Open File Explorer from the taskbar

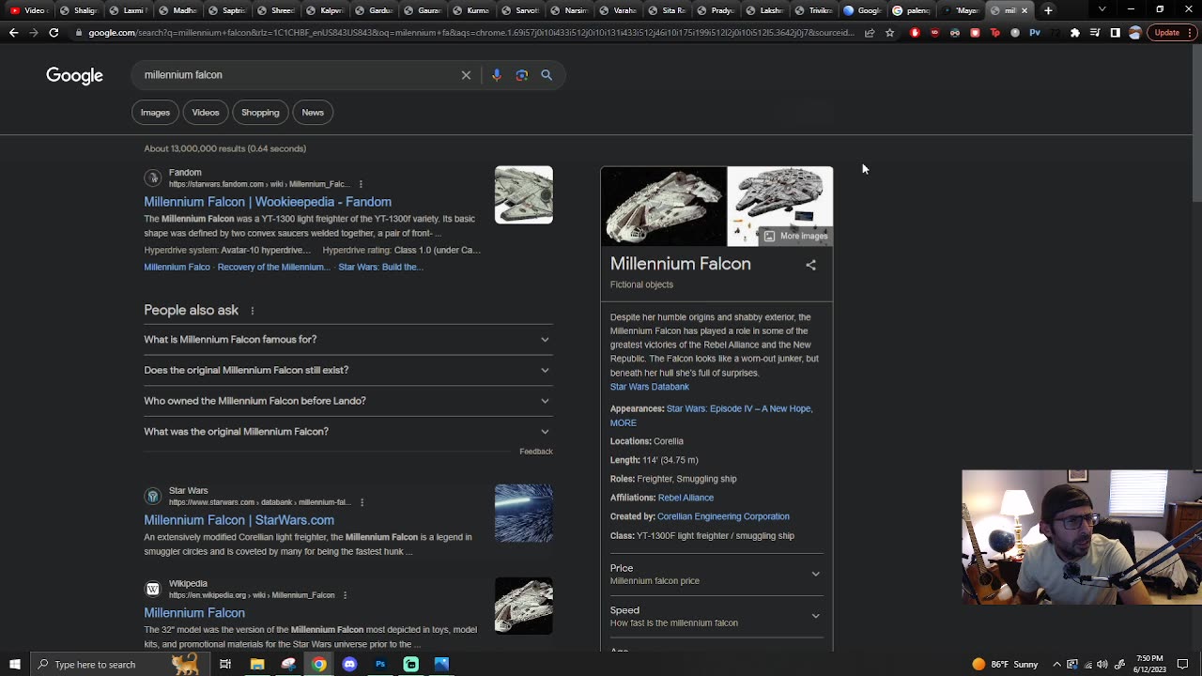pyautogui.click(x=257, y=665)
